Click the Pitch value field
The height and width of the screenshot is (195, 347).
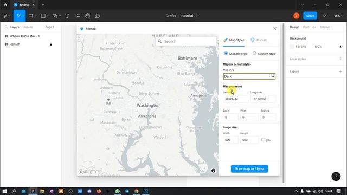point(249,117)
